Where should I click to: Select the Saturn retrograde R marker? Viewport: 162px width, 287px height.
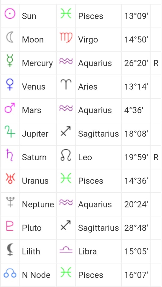click(156, 157)
